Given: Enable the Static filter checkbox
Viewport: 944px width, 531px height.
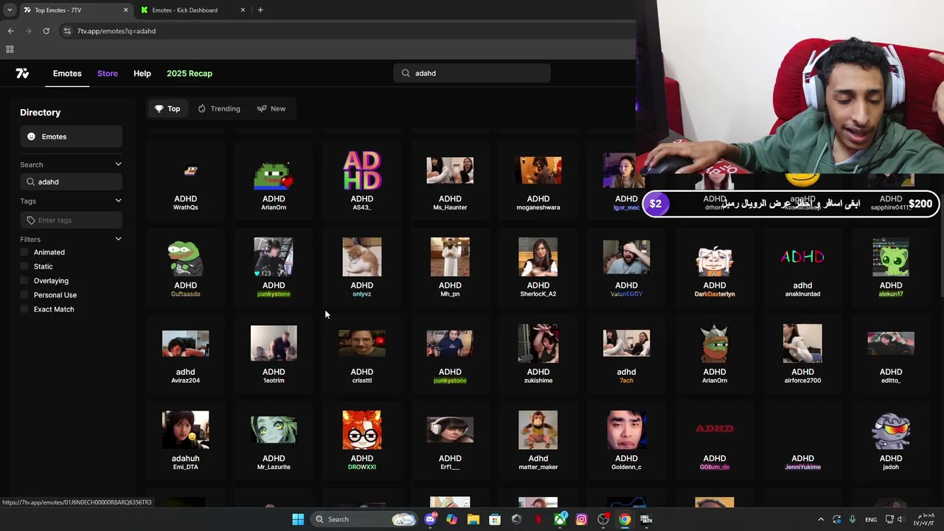Looking at the screenshot, I should pyautogui.click(x=24, y=266).
